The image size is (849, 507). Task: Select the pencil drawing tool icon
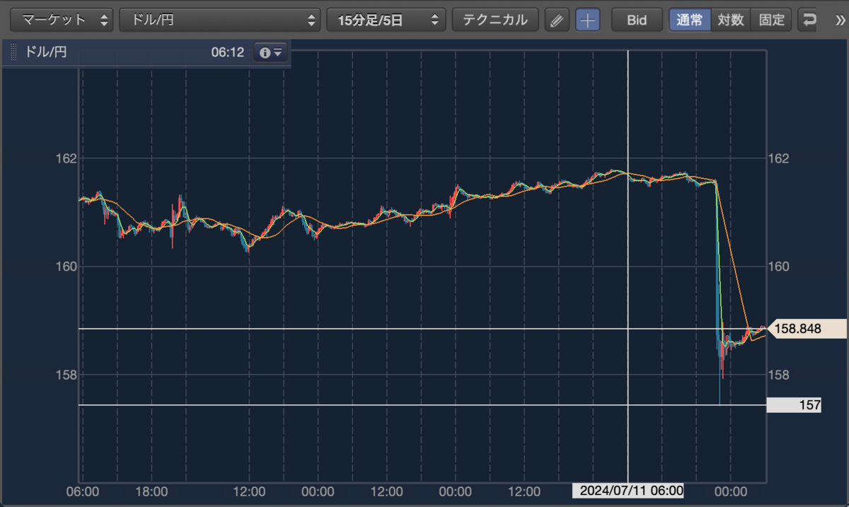pyautogui.click(x=557, y=20)
